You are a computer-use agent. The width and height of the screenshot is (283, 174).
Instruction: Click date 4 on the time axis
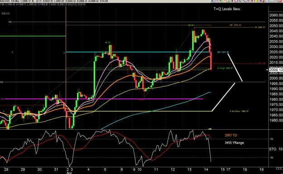tap(88, 169)
